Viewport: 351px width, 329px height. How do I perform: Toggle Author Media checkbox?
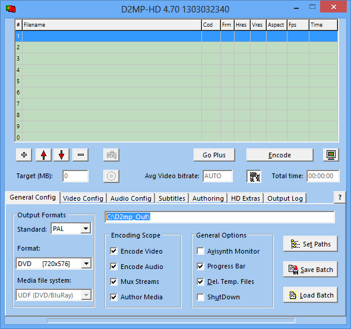[x=113, y=297]
